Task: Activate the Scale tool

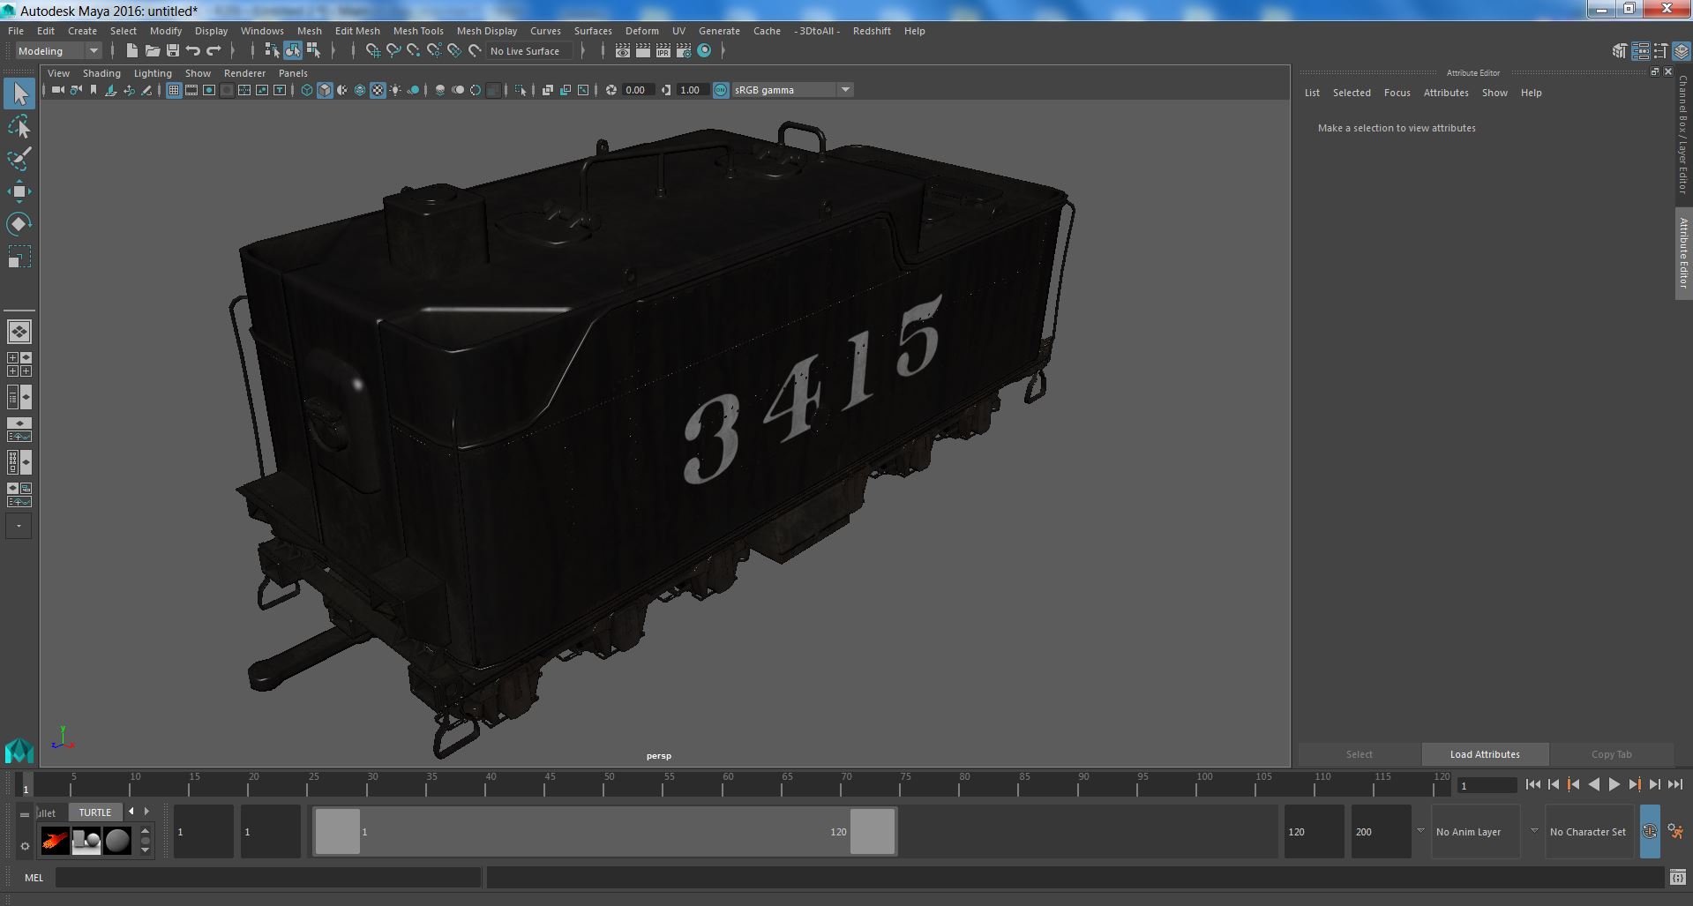Action: [19, 257]
